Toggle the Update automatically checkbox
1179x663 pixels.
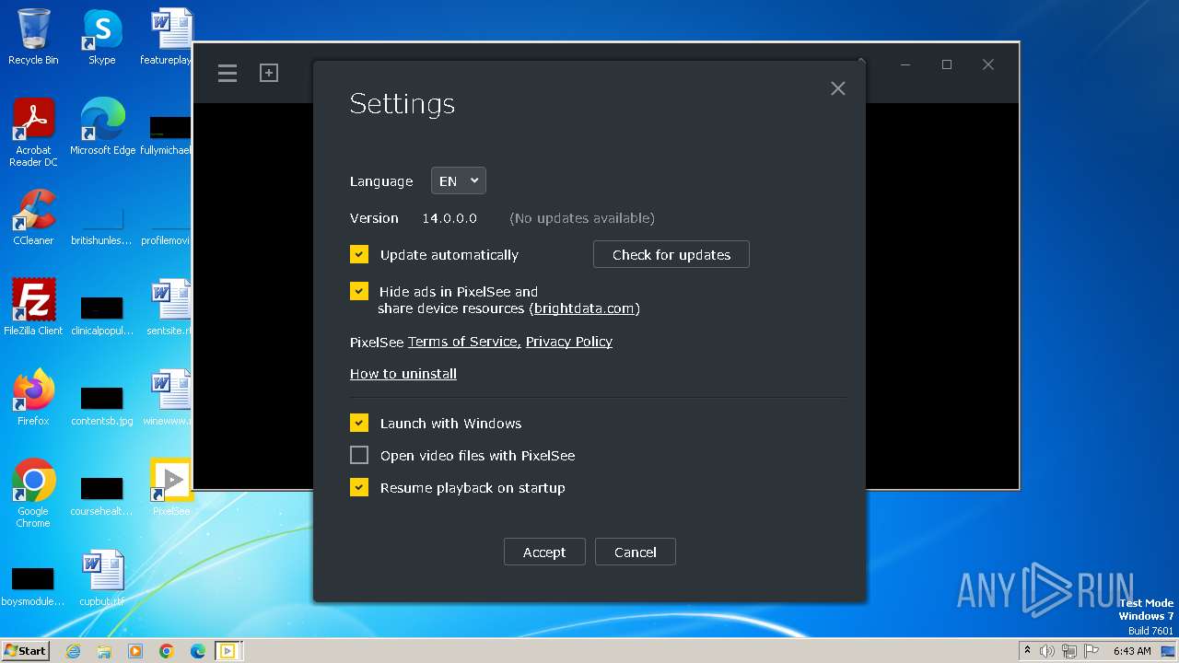(x=359, y=254)
